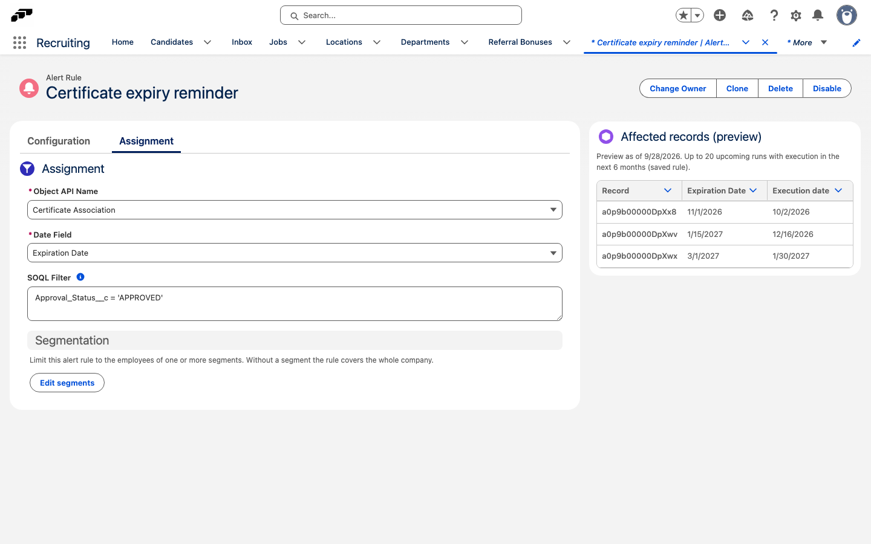Open the Inbox nav item

pyautogui.click(x=242, y=42)
